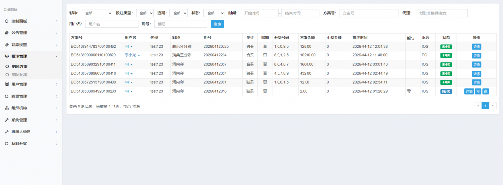Viewport: 503px width, 185px height.
Task: Click the 投注时间 column header
Action: tap(360, 37)
